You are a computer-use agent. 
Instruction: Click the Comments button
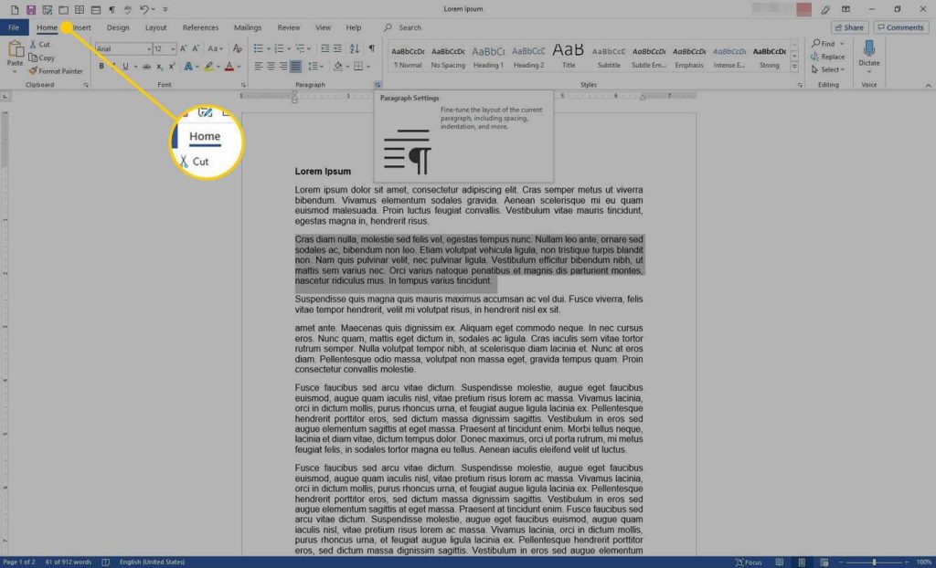tap(900, 27)
